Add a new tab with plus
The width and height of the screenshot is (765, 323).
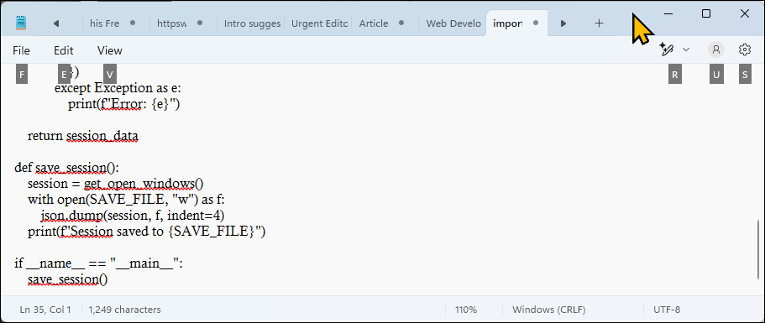pos(599,23)
